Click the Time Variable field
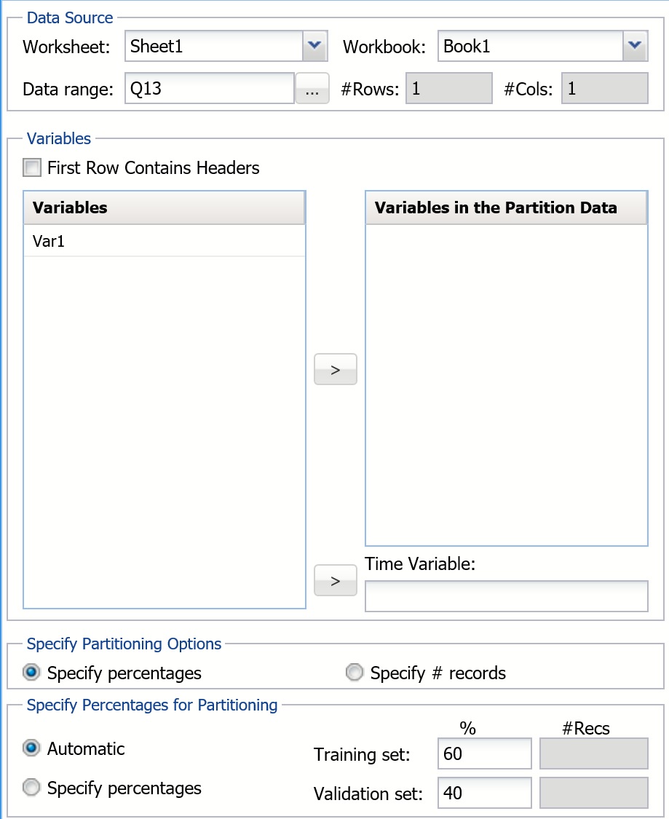The image size is (669, 819). coord(506,596)
